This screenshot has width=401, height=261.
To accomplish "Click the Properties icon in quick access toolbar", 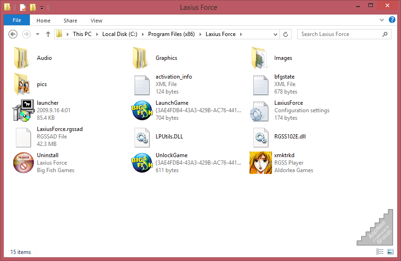I will point(23,7).
